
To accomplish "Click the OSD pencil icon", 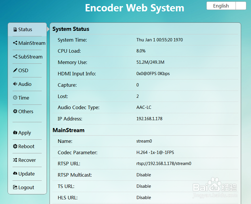I will (x=15, y=70).
